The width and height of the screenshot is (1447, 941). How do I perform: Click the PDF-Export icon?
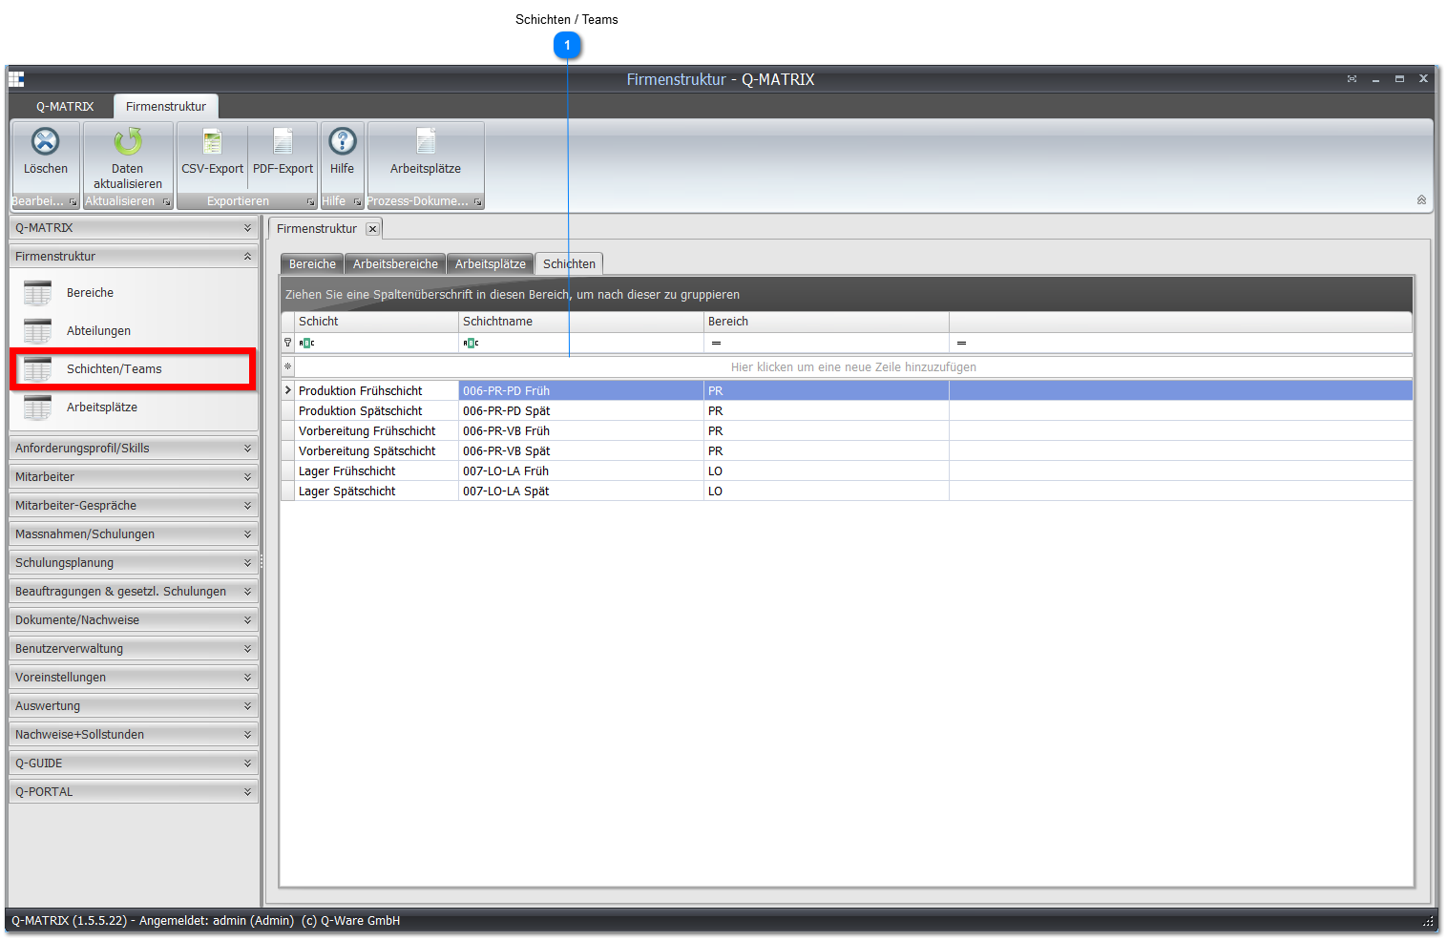pos(283,141)
